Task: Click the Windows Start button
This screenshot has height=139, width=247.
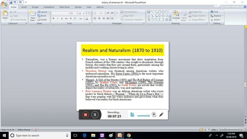Action: tap(4, 136)
